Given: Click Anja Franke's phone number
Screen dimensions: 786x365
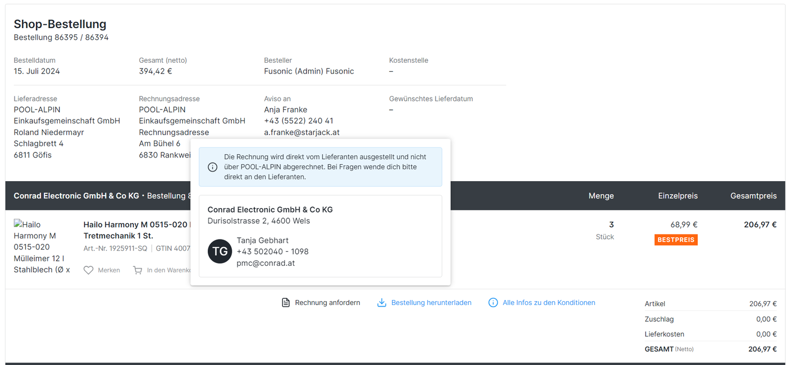Looking at the screenshot, I should pos(298,121).
